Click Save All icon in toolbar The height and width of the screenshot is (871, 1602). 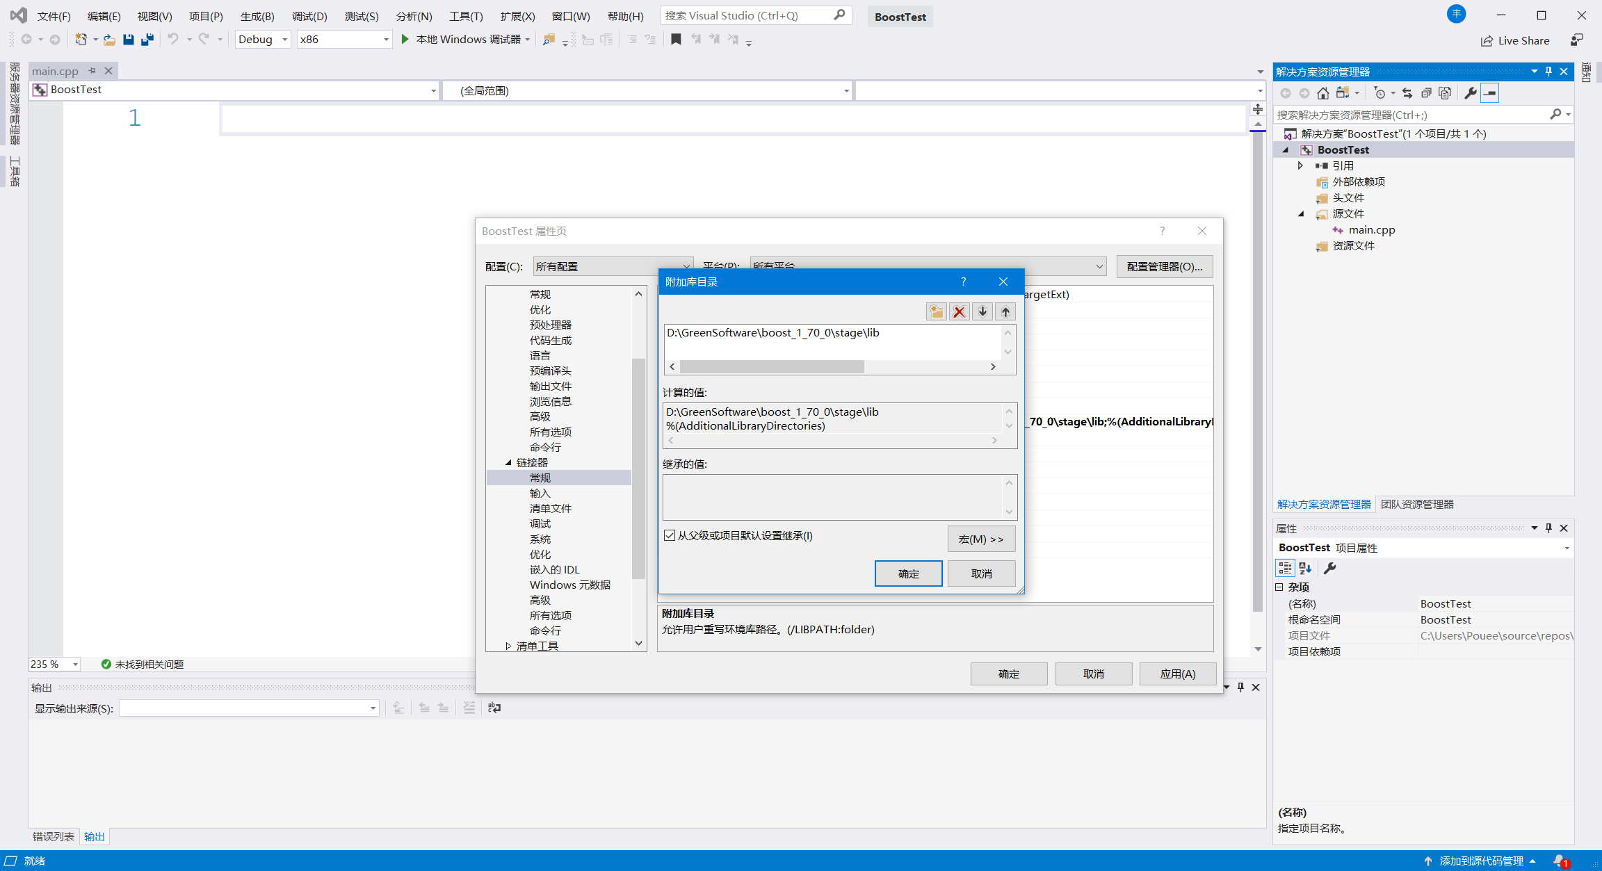[147, 40]
